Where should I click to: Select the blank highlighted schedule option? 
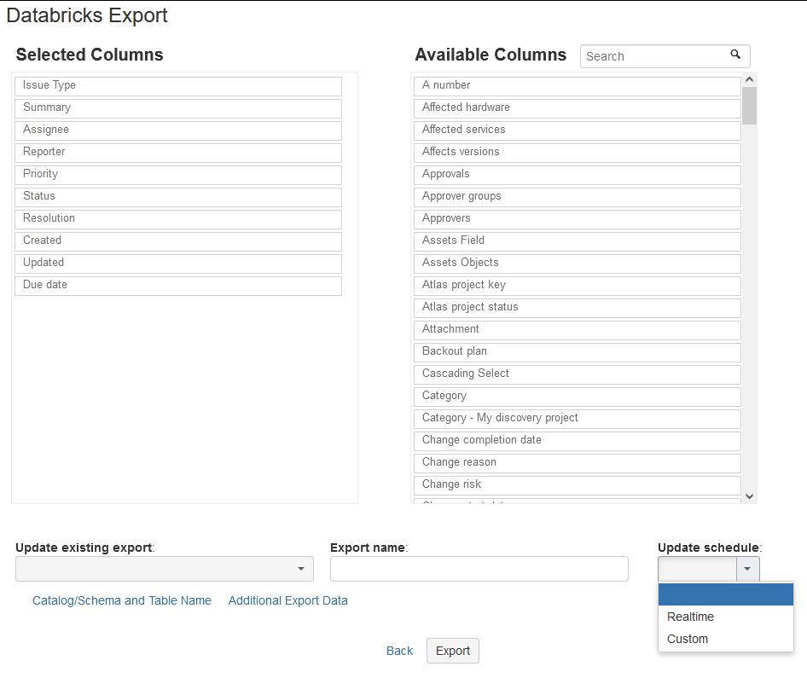click(726, 594)
